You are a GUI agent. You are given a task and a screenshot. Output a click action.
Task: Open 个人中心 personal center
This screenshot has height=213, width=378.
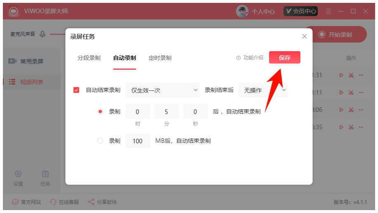point(263,11)
